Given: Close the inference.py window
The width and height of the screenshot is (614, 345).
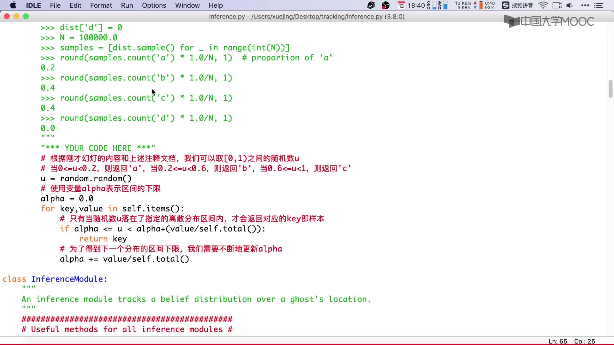Looking at the screenshot, I should point(7,16).
